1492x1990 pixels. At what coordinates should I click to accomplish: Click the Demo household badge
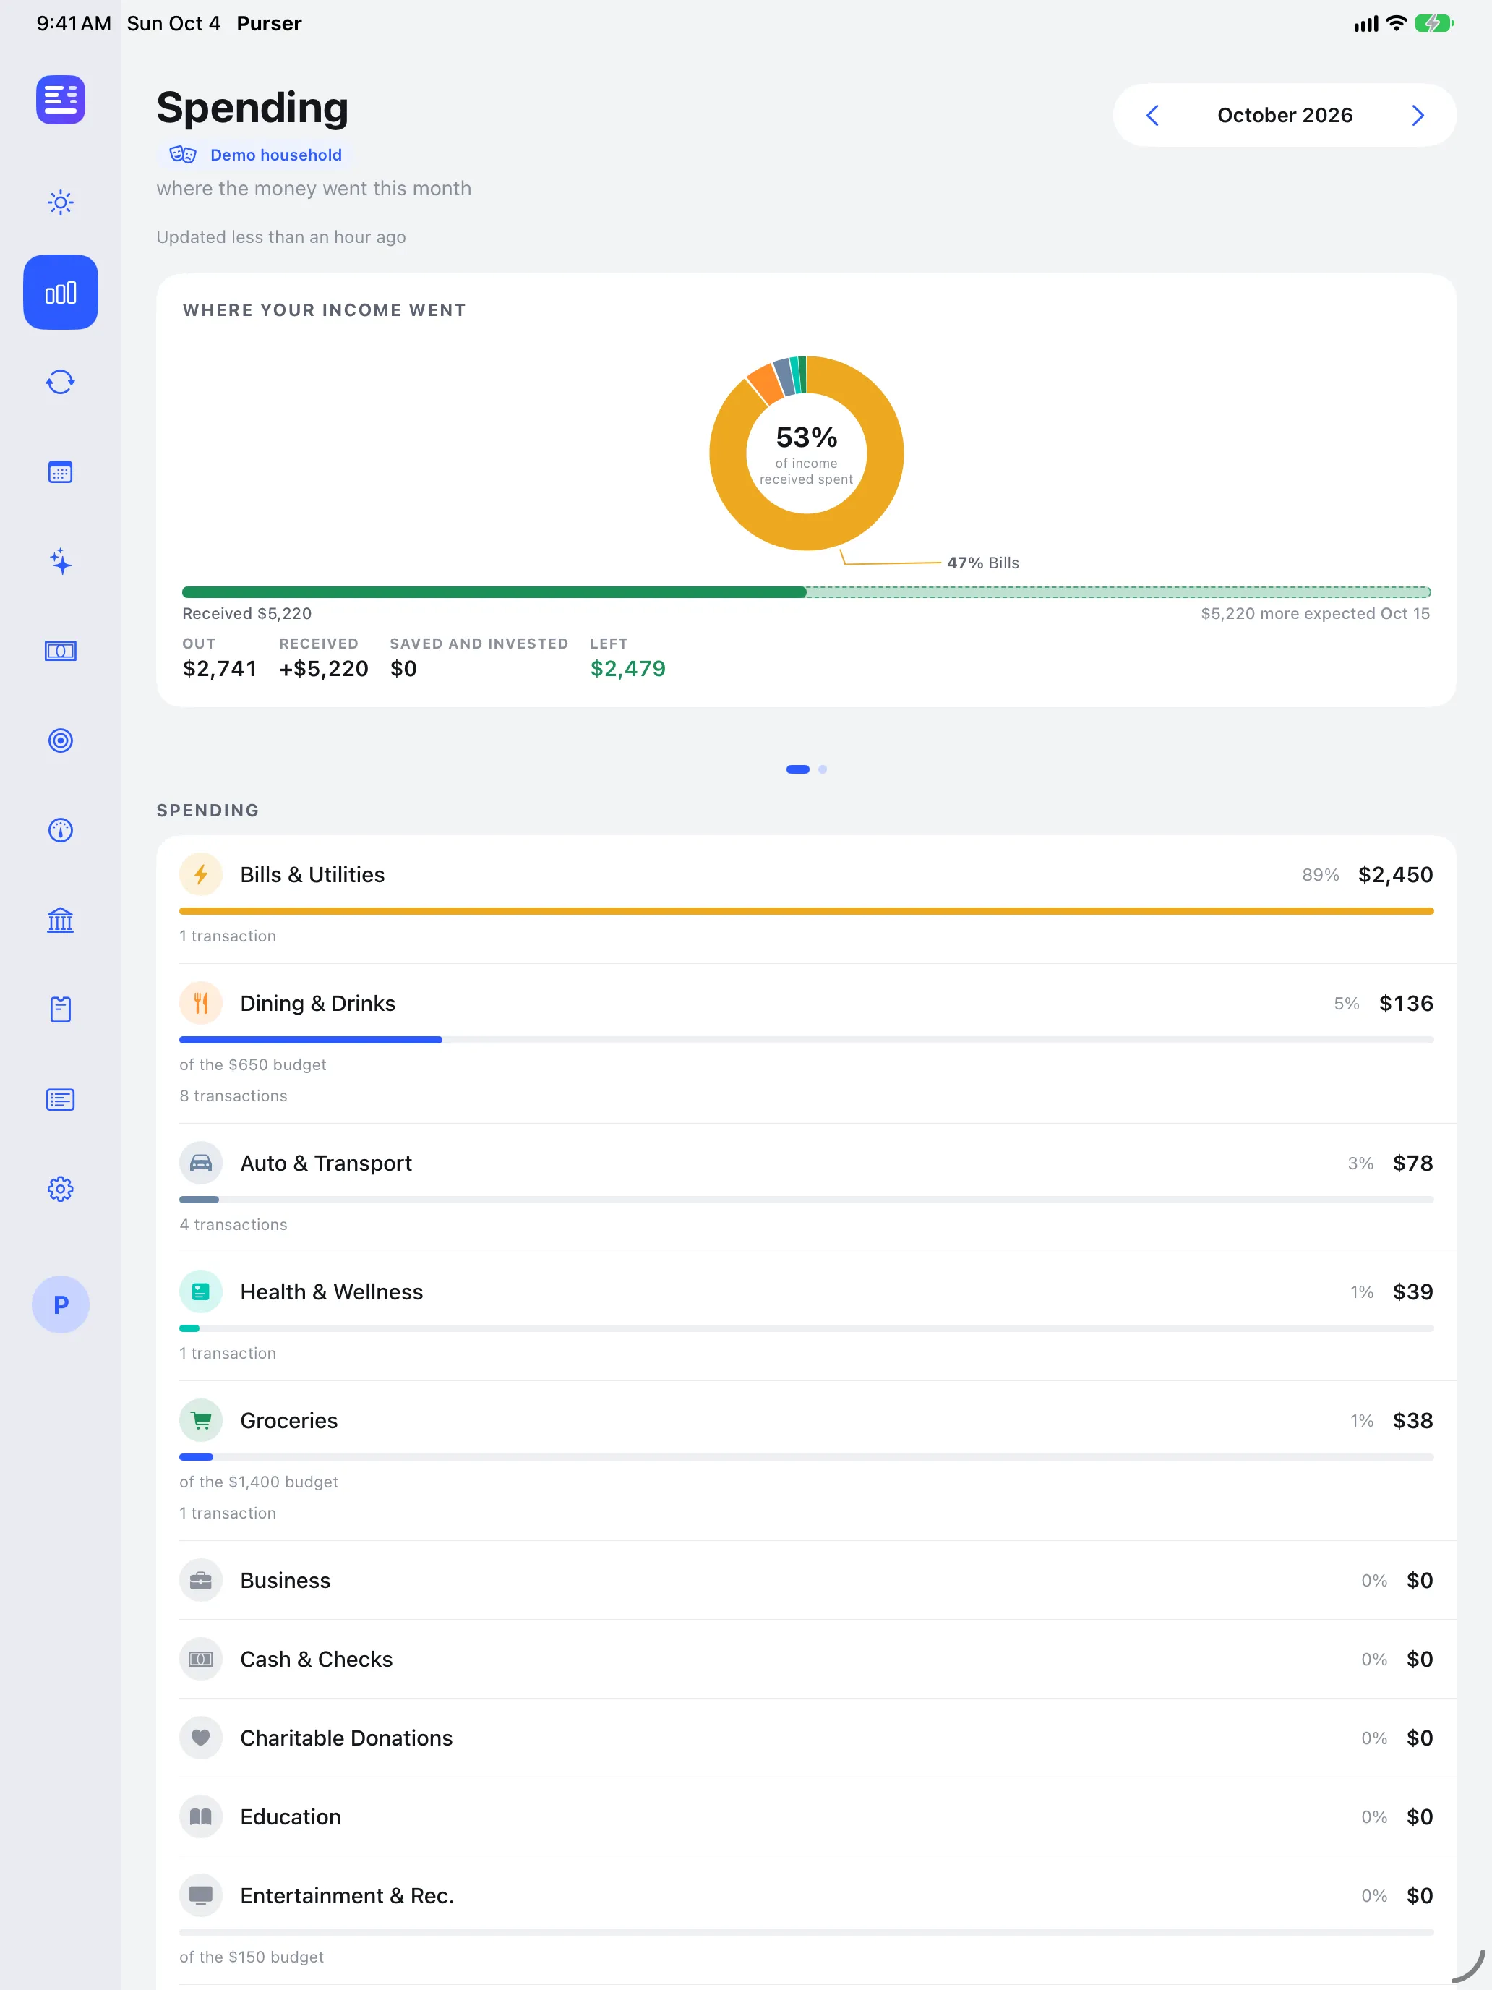257,155
